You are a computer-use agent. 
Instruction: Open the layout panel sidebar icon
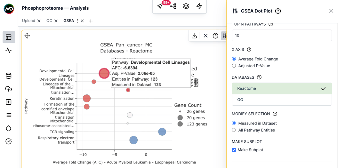point(9,37)
